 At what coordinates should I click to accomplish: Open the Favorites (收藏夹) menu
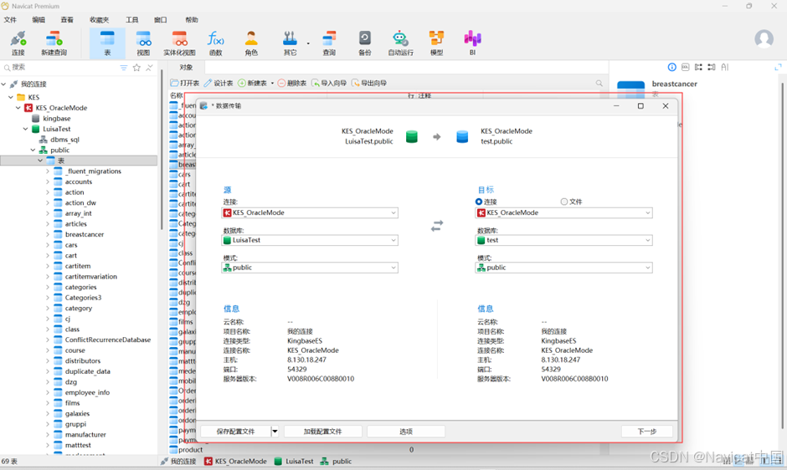point(99,19)
